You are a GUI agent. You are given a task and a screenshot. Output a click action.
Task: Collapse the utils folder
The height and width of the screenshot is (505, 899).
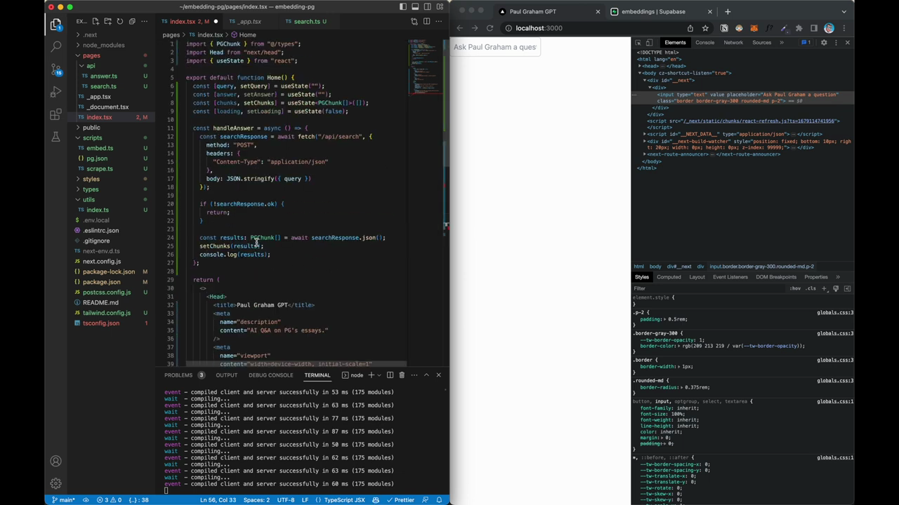[x=88, y=199]
